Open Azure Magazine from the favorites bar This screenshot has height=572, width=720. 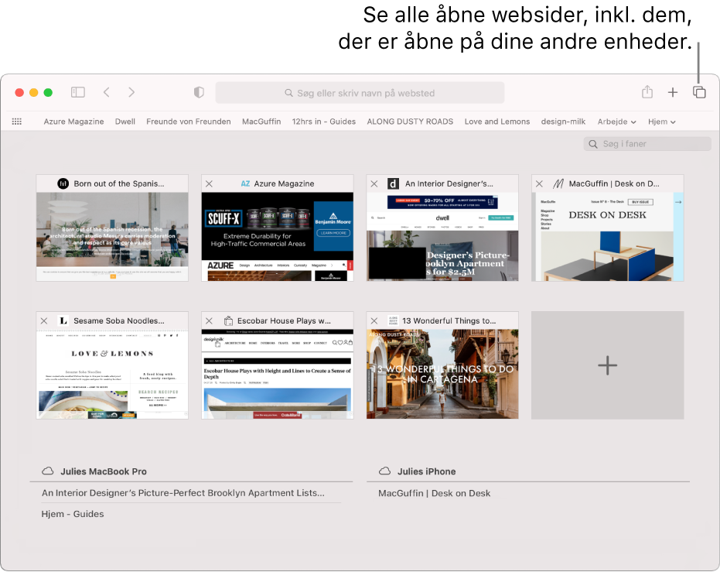click(74, 122)
